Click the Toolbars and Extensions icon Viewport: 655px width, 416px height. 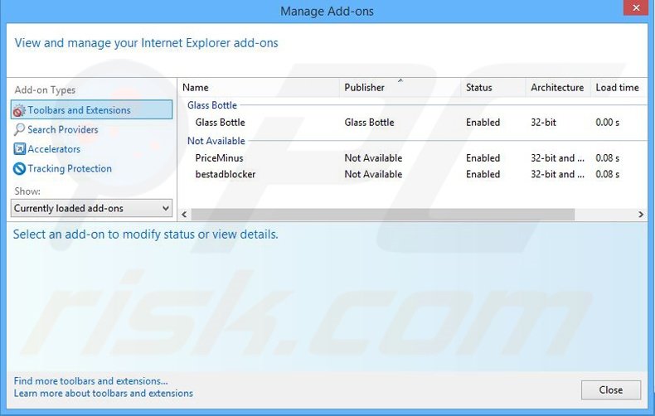tap(20, 110)
